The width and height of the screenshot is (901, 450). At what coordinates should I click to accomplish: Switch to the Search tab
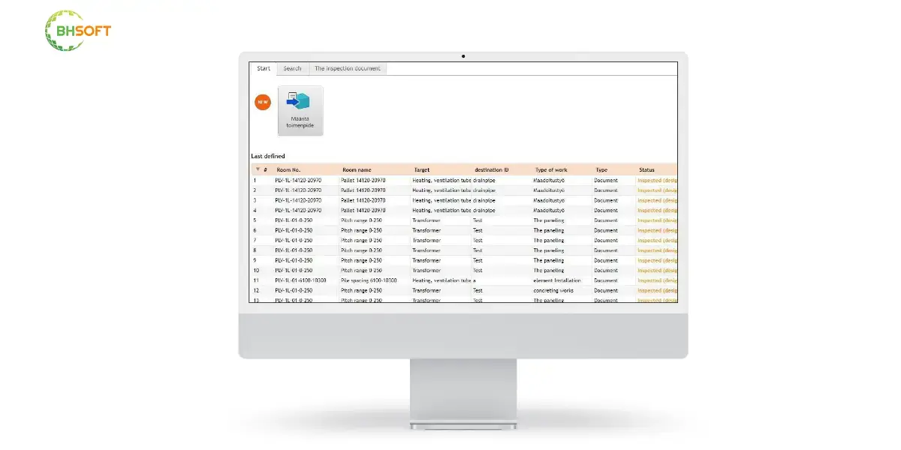pyautogui.click(x=292, y=68)
